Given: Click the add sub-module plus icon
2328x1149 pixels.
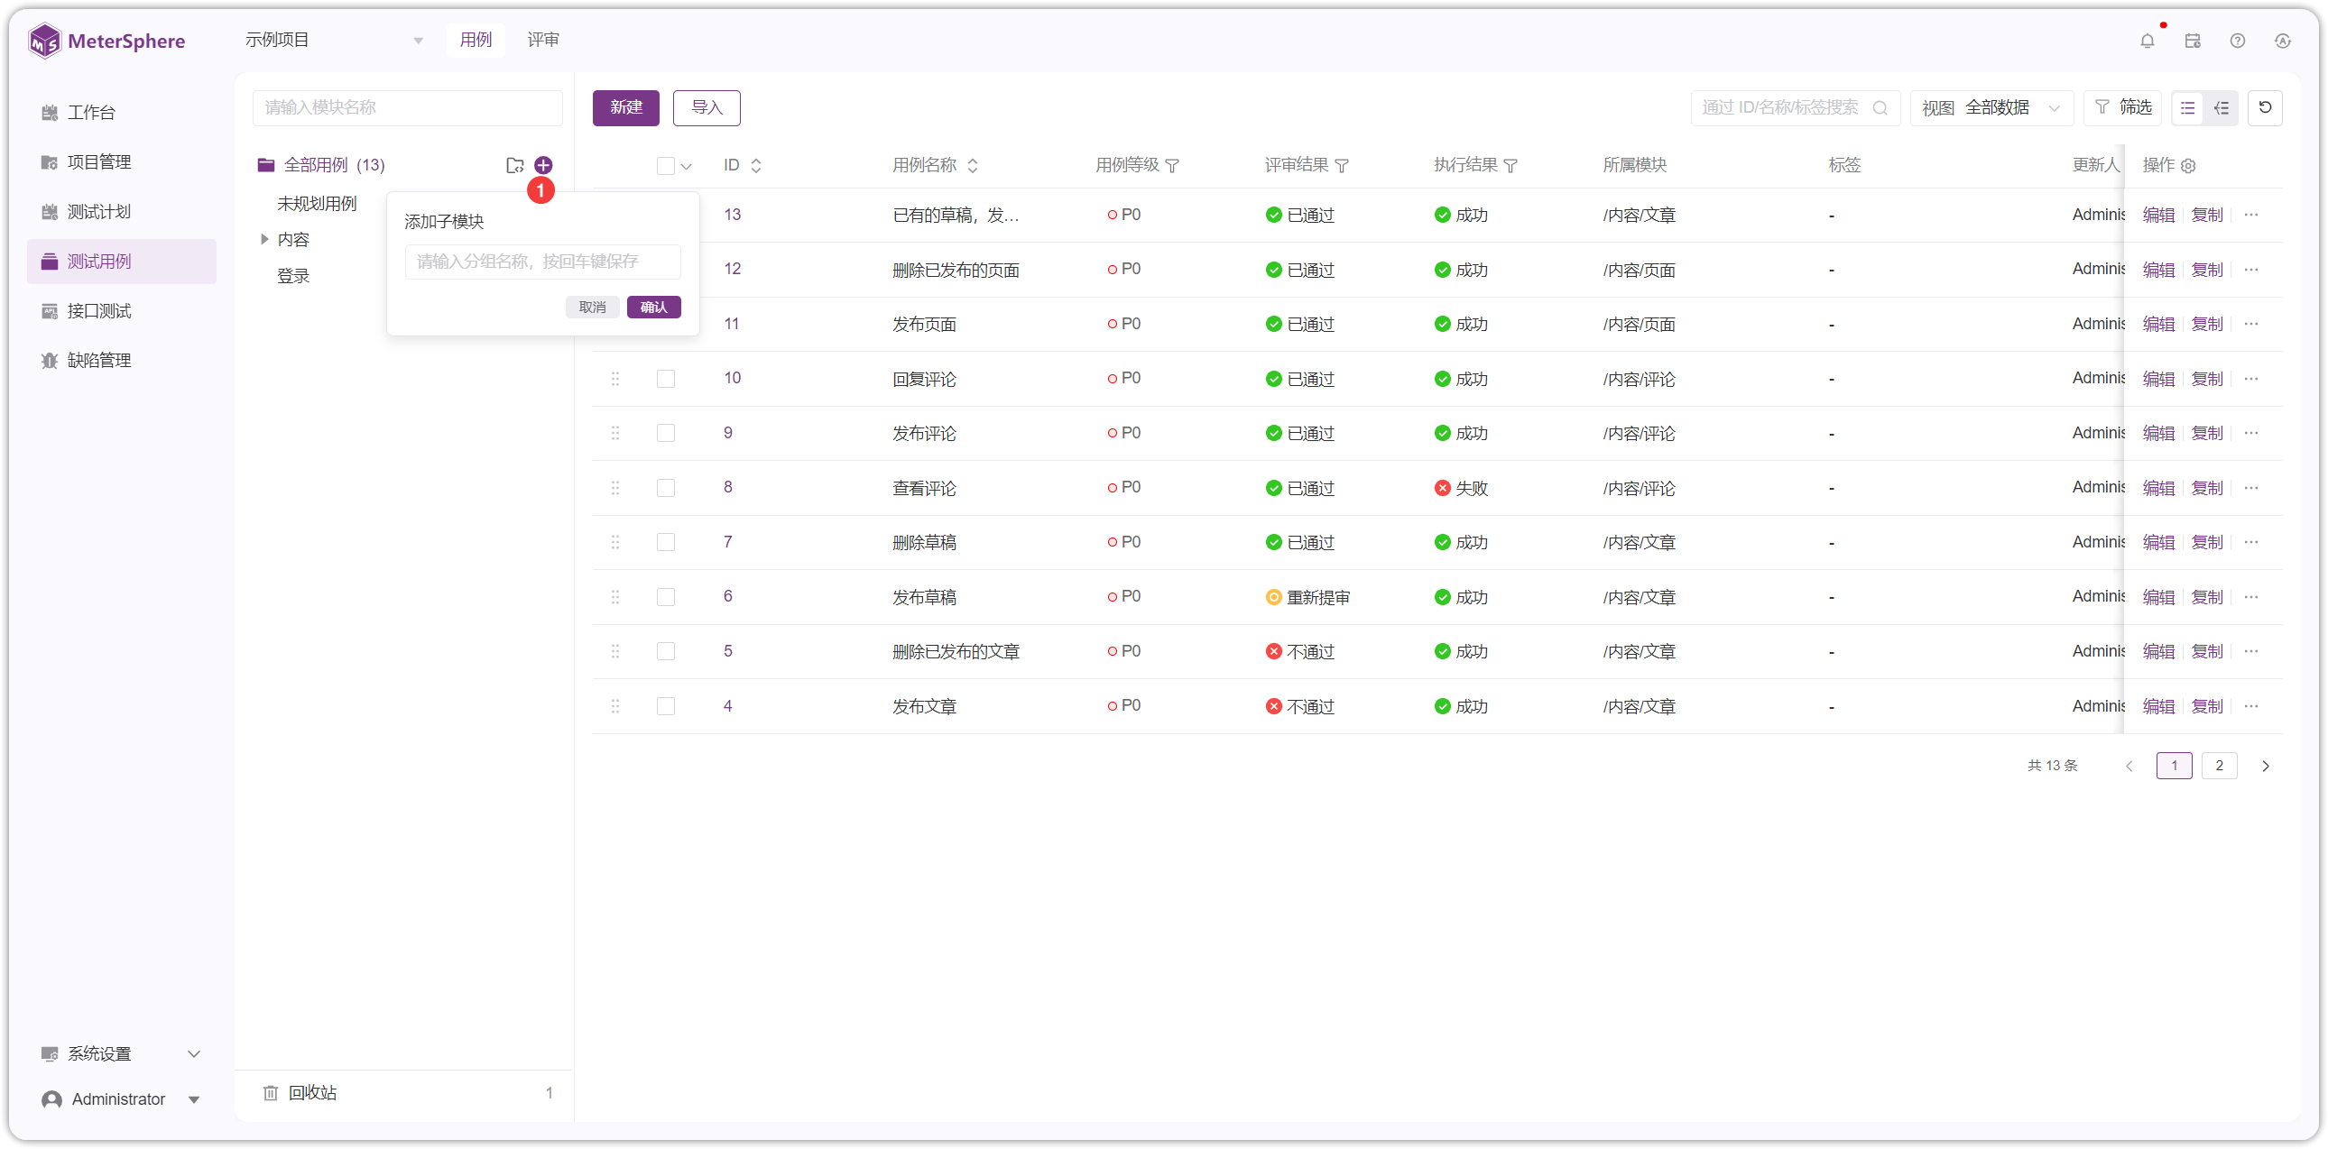Looking at the screenshot, I should tap(543, 164).
